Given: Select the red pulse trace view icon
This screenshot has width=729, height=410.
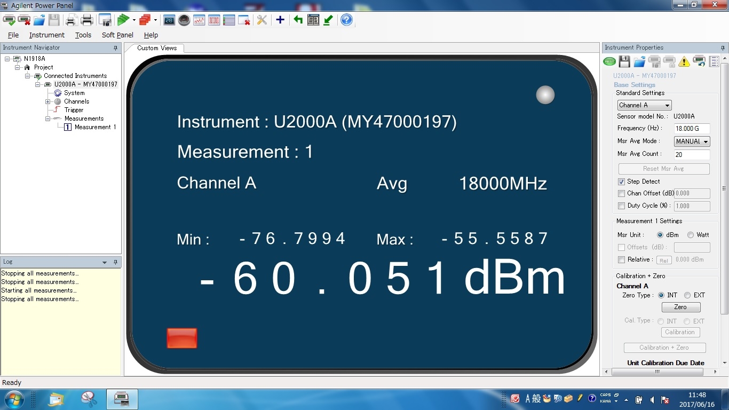Looking at the screenshot, I should click(214, 20).
